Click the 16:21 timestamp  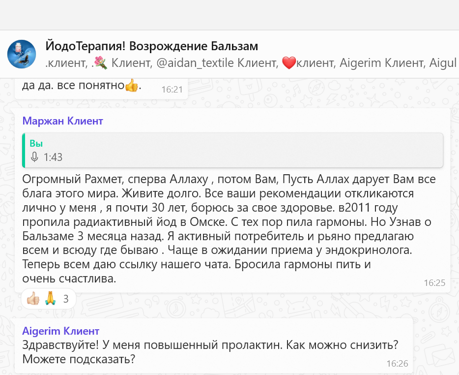[x=172, y=89]
